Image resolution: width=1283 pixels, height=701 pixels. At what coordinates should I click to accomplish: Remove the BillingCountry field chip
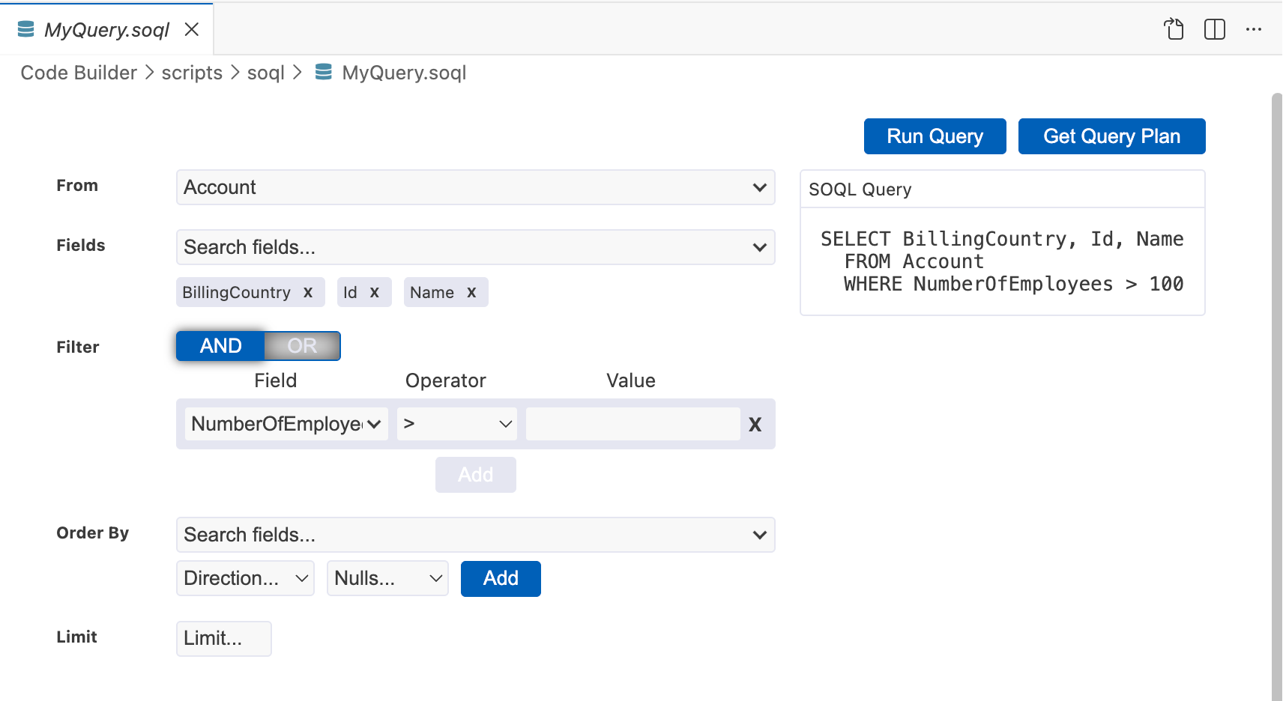pos(308,293)
